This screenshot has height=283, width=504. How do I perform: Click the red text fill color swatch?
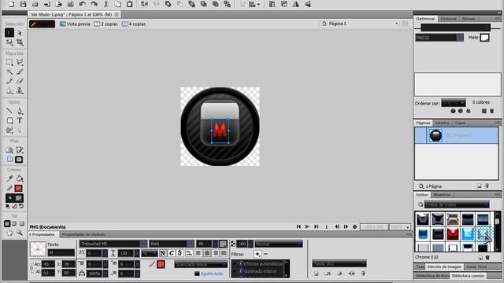(x=161, y=264)
